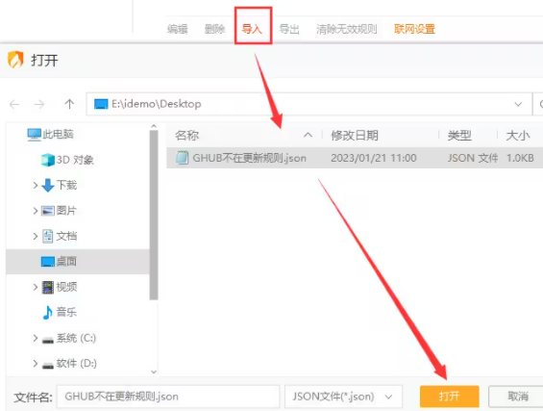Expand the 文档 folder node
The image size is (543, 411).
pyautogui.click(x=35, y=236)
